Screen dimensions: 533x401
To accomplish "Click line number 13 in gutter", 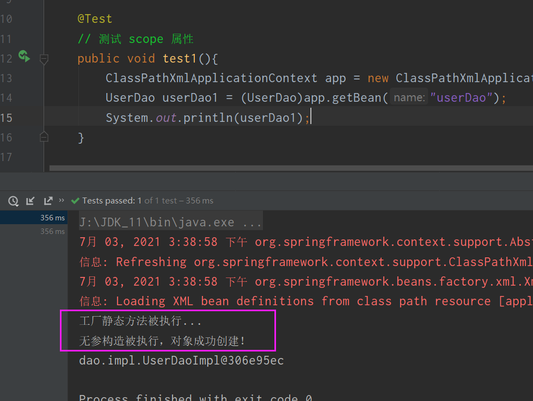I will [7, 78].
